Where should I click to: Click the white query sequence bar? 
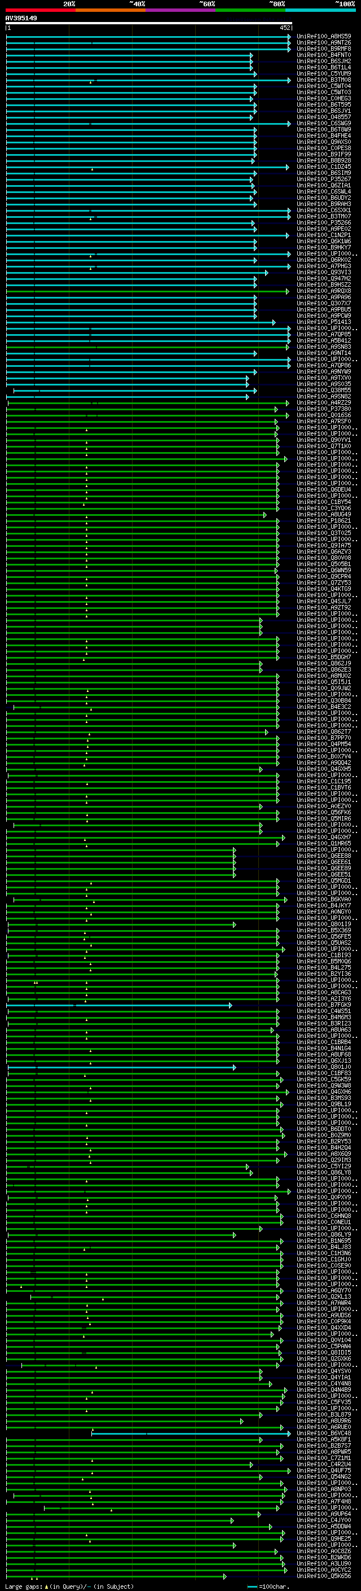tap(149, 23)
